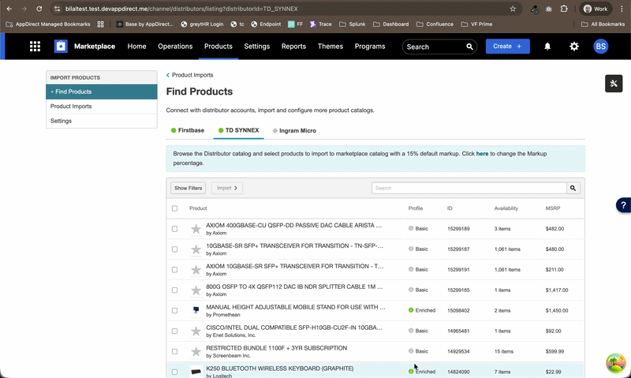
Task: Go back via Product Imports breadcrumb
Action: coord(192,75)
